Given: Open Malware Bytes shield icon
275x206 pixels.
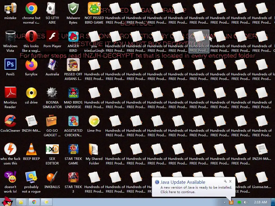Looking at the screenshot, I should pos(73,8).
